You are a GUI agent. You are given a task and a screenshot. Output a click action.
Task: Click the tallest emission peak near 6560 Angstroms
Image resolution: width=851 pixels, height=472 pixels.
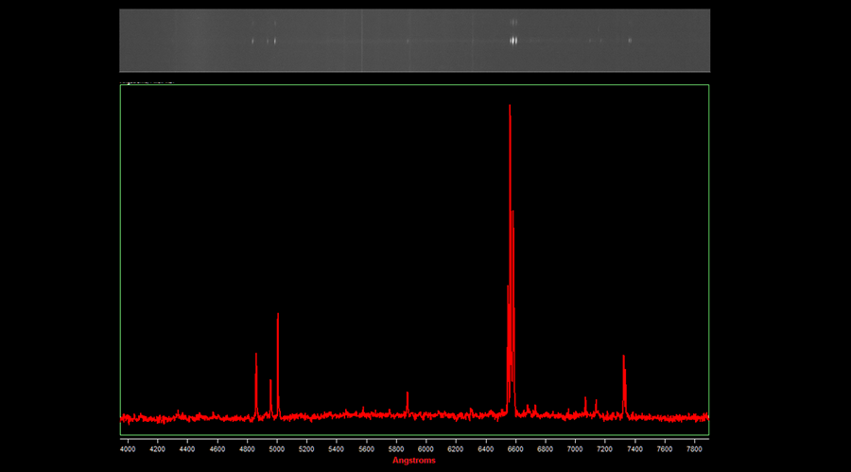click(510, 107)
